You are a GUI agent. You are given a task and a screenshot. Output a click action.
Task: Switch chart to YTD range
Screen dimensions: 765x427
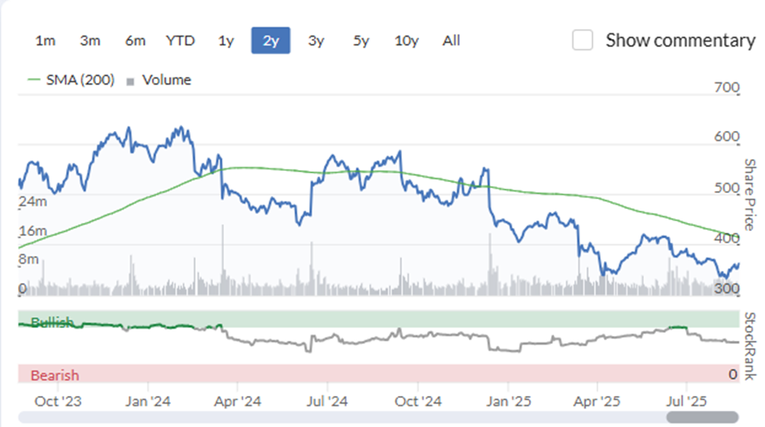click(x=180, y=41)
